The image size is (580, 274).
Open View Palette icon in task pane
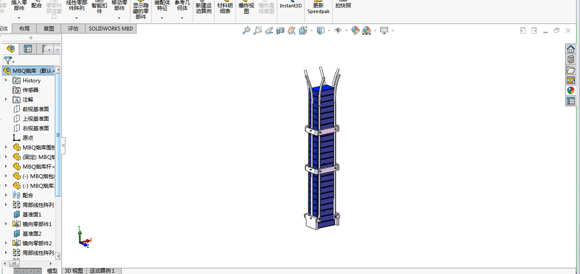[x=570, y=80]
